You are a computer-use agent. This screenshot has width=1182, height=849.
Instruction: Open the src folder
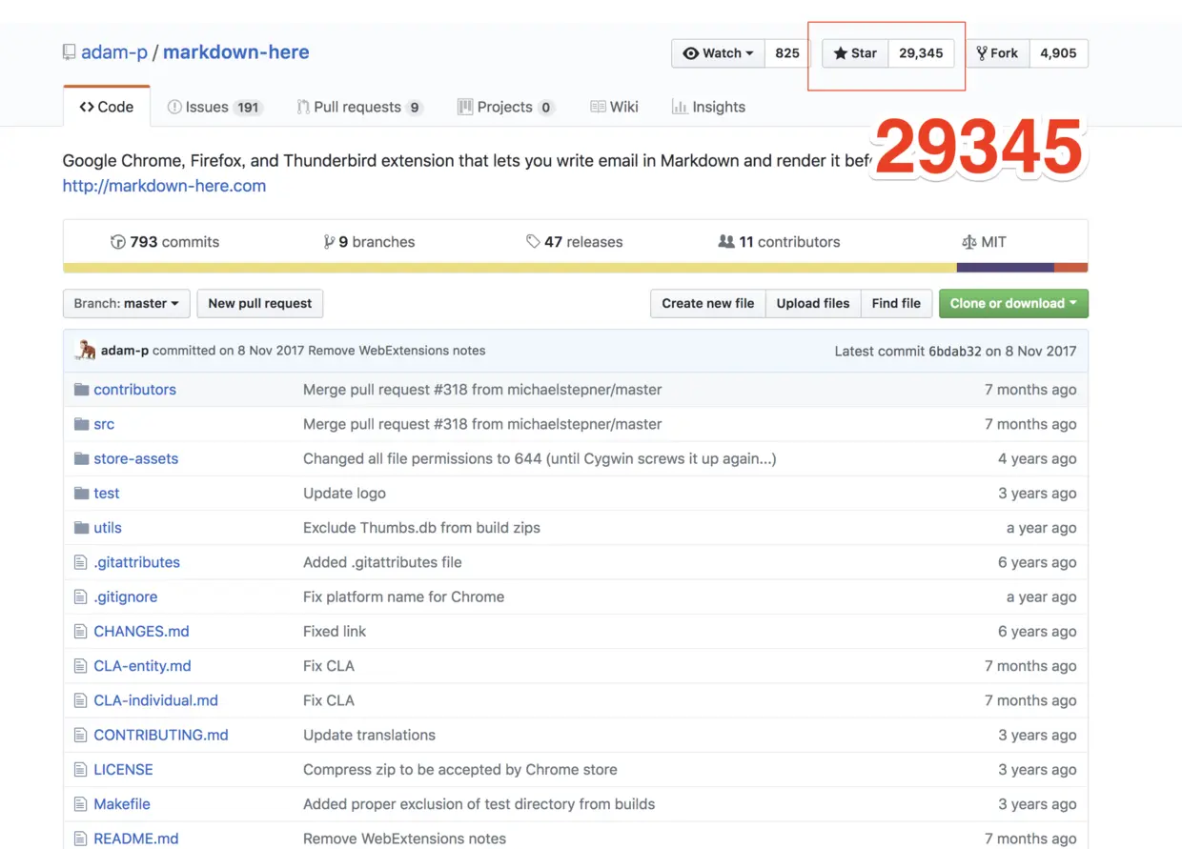pos(104,424)
